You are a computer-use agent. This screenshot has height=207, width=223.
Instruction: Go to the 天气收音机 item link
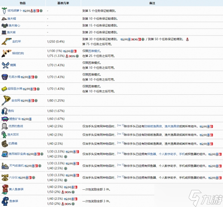coord(16,166)
